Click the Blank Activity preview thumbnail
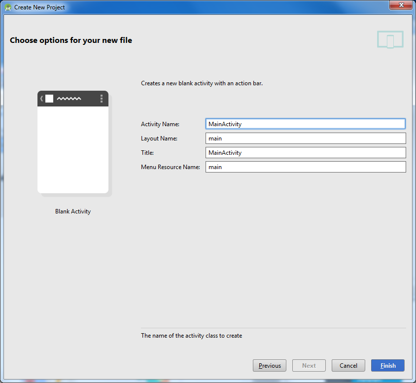 (x=73, y=142)
